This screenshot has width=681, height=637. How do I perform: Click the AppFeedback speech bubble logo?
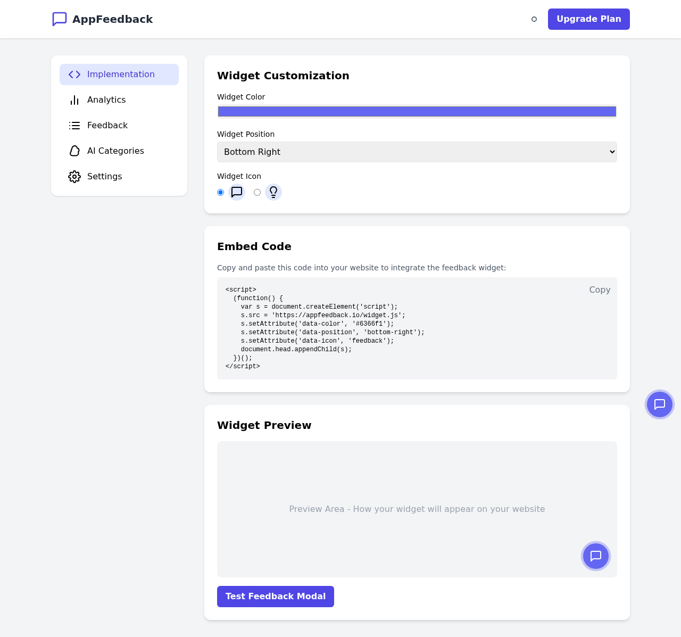tap(59, 19)
